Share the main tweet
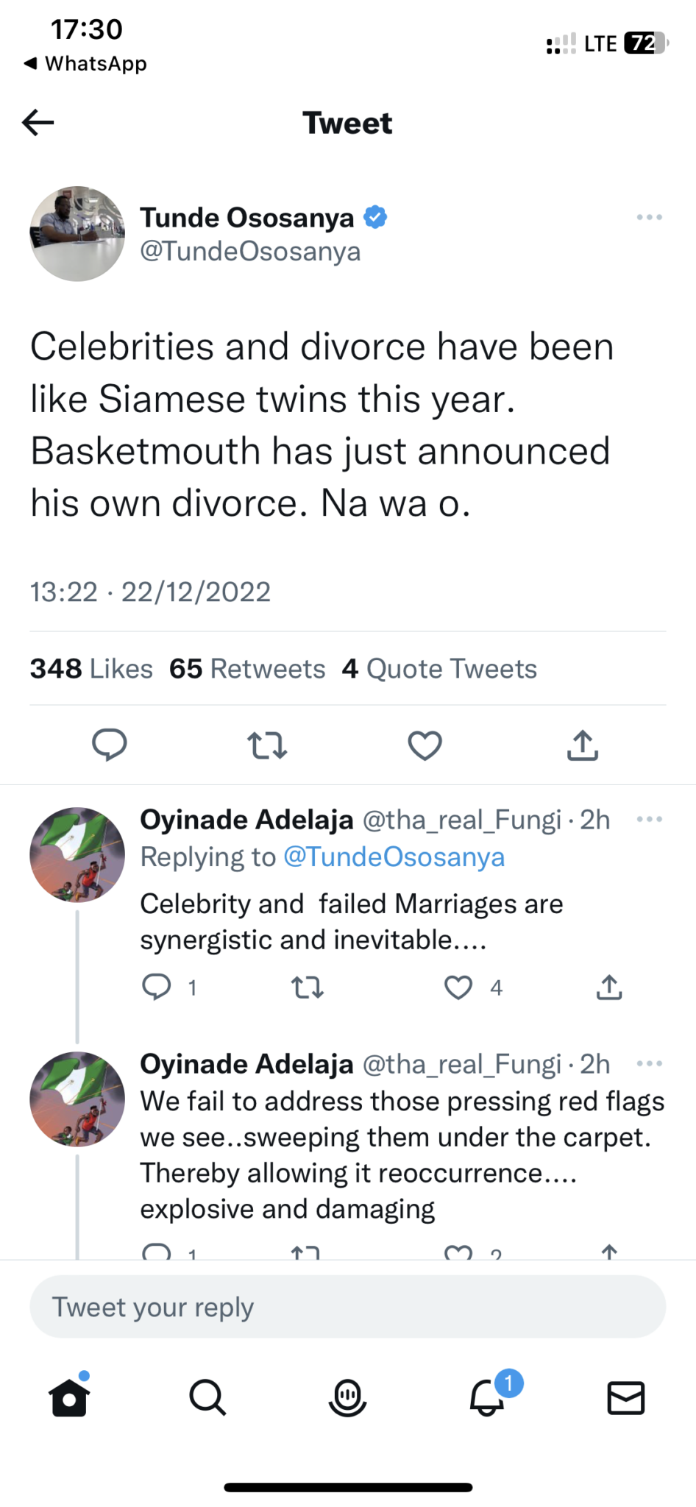This screenshot has width=696, height=1507. click(583, 745)
